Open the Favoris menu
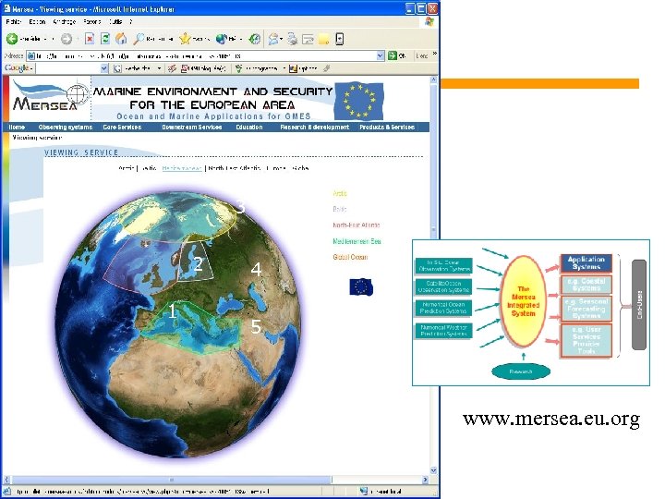This screenshot has width=665, height=499. pyautogui.click(x=91, y=21)
